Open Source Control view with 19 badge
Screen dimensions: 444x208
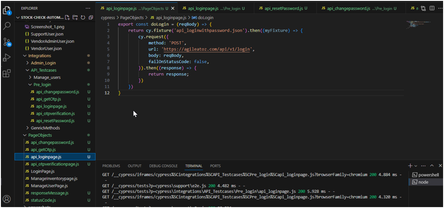coord(6,42)
